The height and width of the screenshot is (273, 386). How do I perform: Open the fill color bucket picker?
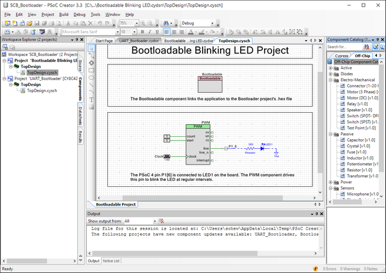pyautogui.click(x=212, y=32)
